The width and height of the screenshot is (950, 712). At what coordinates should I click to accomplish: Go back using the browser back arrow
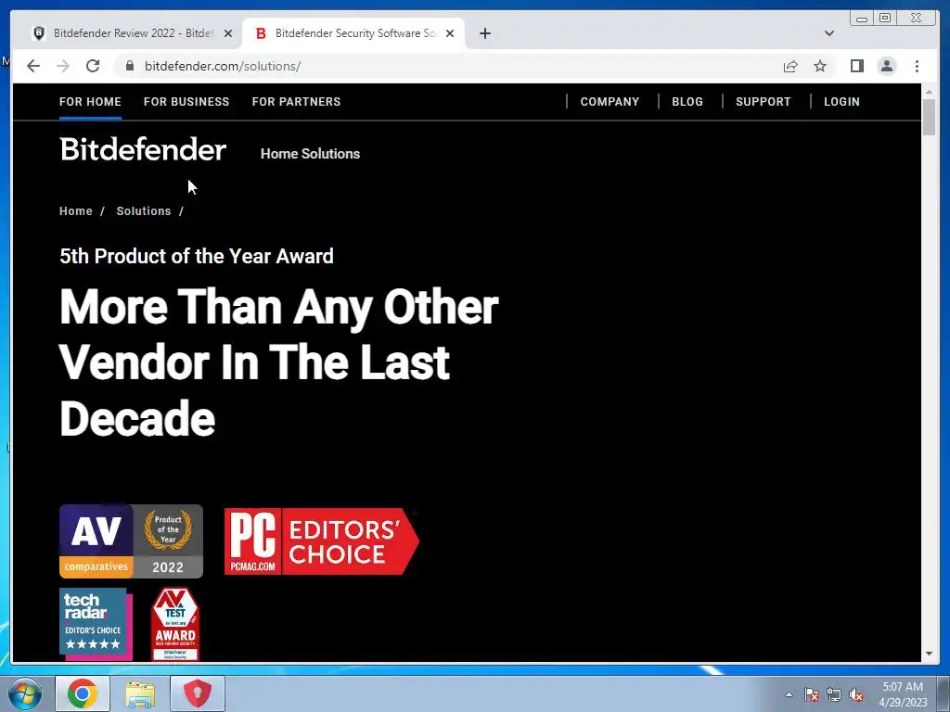point(33,66)
